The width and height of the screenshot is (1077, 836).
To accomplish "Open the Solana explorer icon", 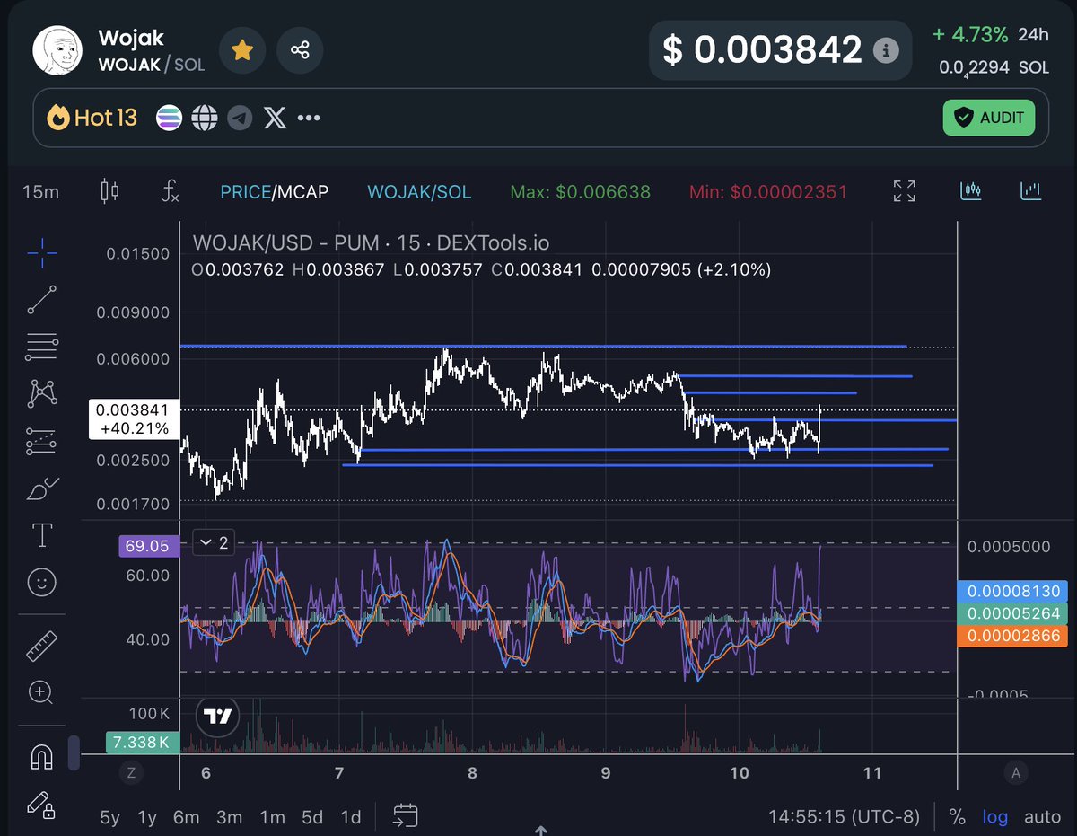I will (169, 118).
